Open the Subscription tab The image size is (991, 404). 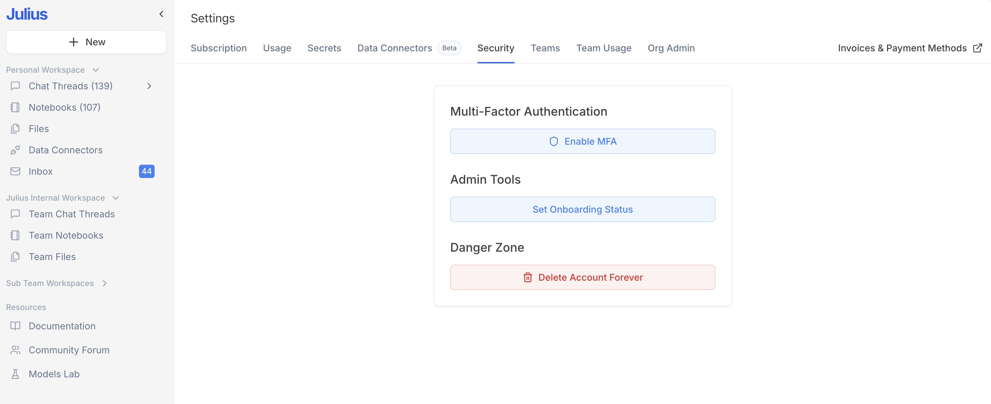click(219, 48)
